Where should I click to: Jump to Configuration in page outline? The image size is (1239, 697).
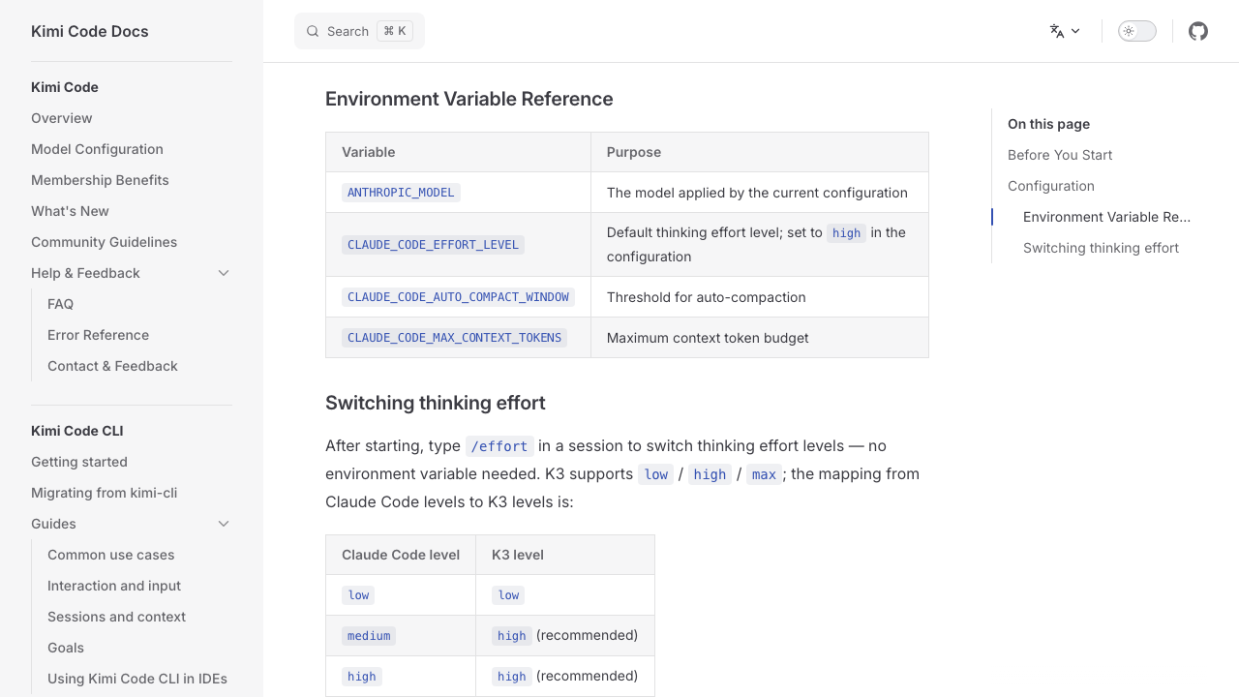tap(1051, 186)
